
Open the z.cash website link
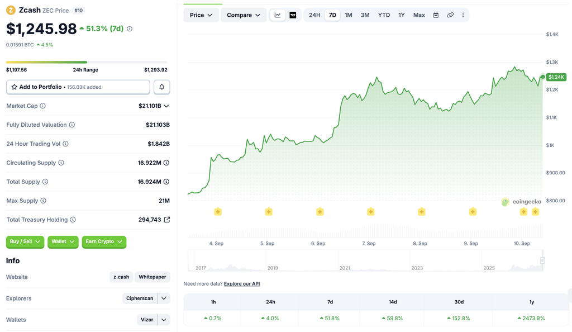coord(121,277)
